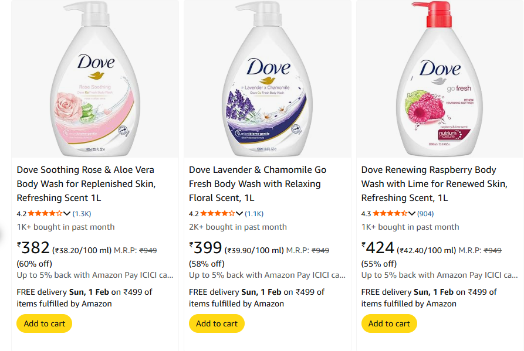This screenshot has width=524, height=351.
Task: Open the 1.3K reviews link
Action: 82,213
